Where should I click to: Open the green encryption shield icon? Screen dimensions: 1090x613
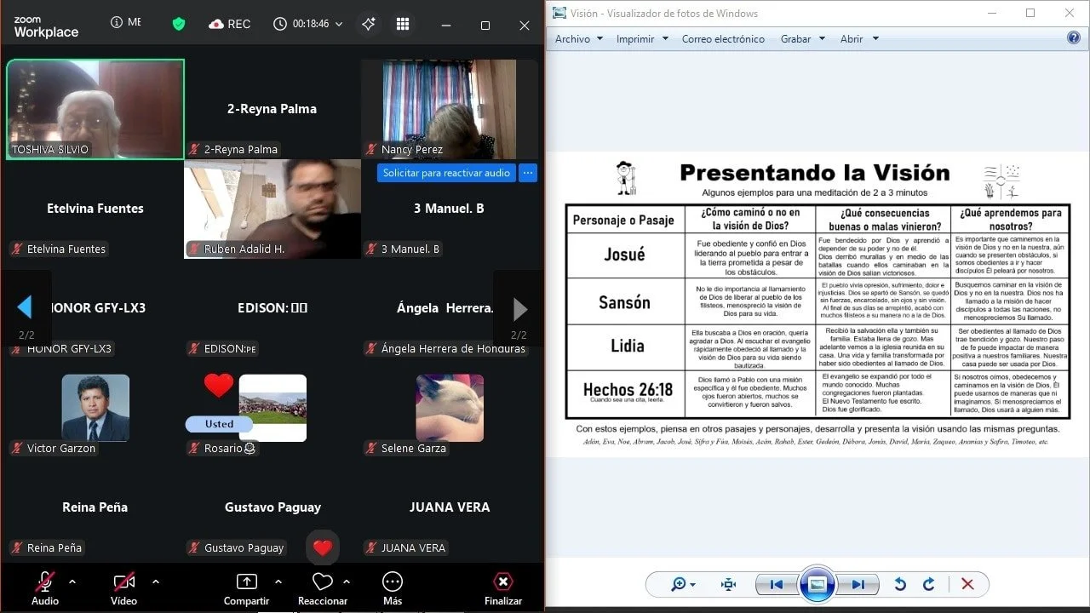179,24
